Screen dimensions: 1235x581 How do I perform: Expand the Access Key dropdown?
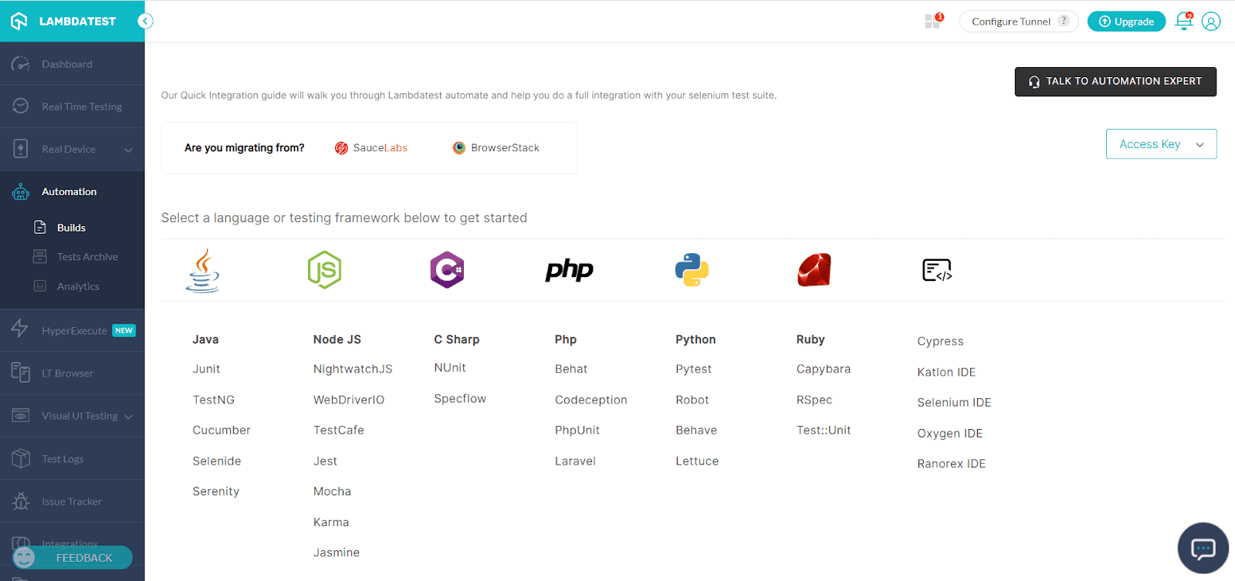pos(1161,144)
